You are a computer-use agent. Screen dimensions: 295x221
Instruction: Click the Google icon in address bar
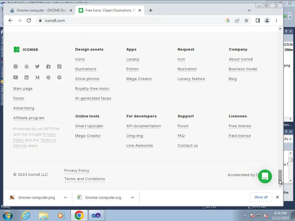click(x=228, y=20)
